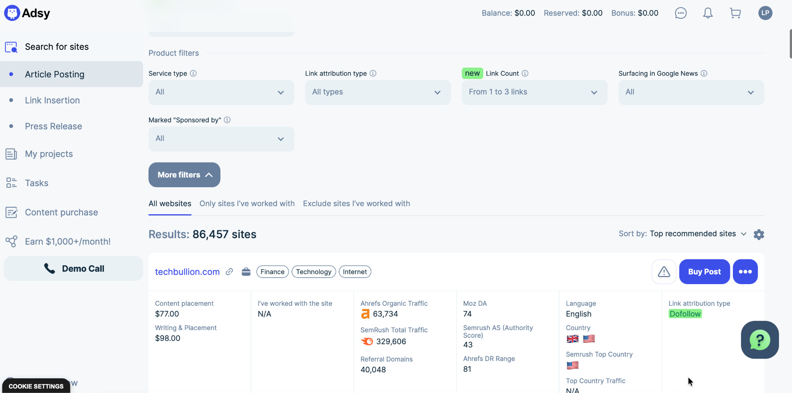The height and width of the screenshot is (393, 792).
Task: Open the Link Count dropdown
Action: point(534,92)
